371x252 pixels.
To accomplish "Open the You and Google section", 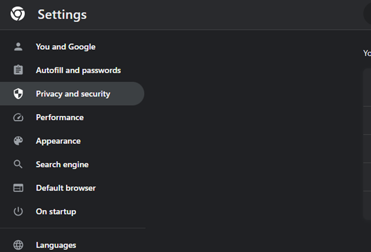I will coord(65,47).
